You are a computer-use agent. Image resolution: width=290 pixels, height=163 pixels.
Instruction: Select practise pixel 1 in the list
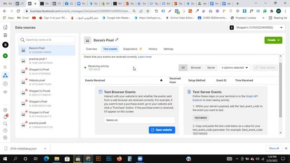click(x=47, y=61)
